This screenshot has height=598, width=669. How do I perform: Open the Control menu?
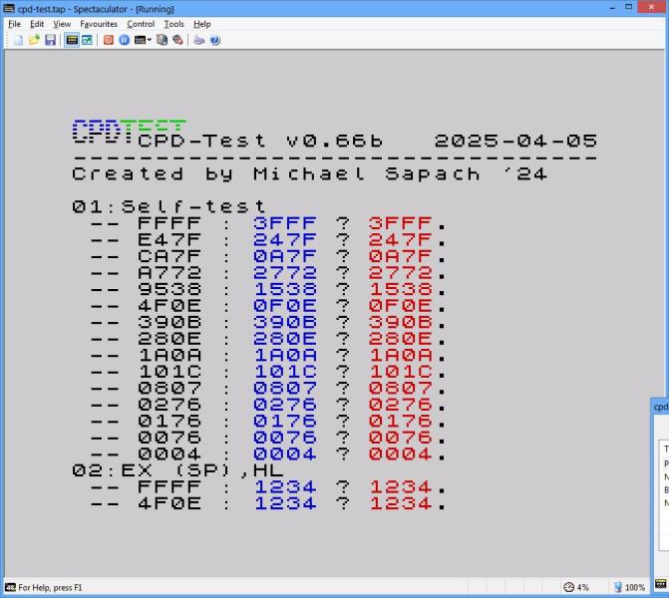click(x=141, y=24)
